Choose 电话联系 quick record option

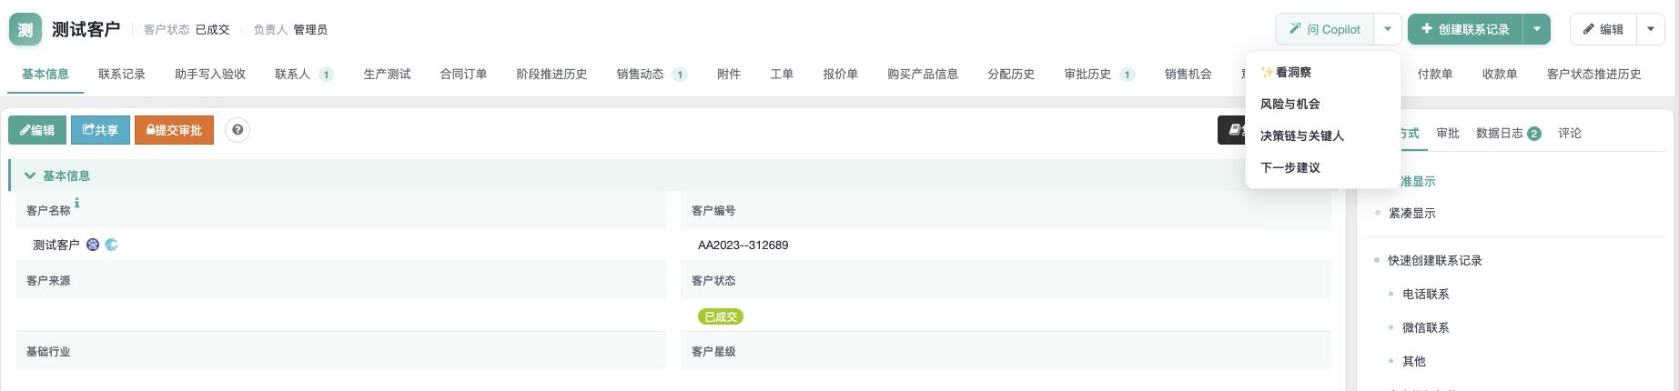1426,294
